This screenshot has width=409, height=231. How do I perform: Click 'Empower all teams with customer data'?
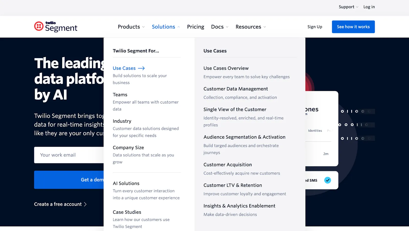click(146, 106)
